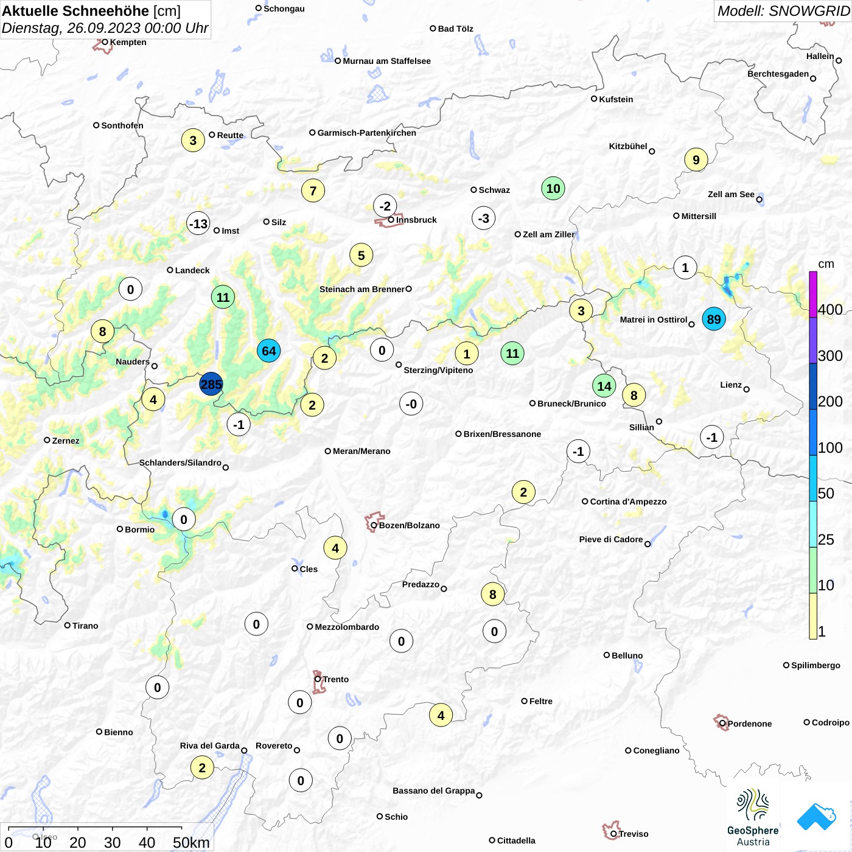Click the Belluno city label

[627, 655]
